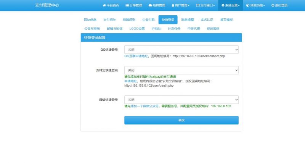Click the list icon beside 订单管理
Screen dimensions: 305x163
[x=127, y=5]
